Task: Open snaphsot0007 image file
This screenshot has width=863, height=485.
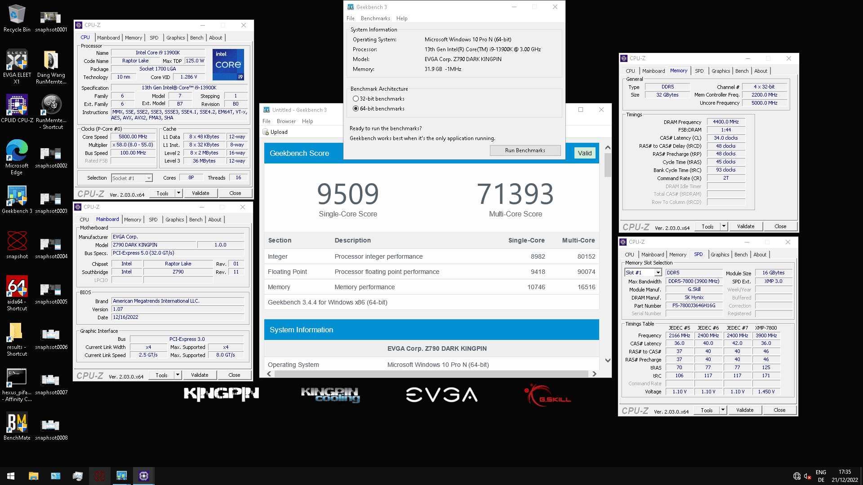Action: 51,384
